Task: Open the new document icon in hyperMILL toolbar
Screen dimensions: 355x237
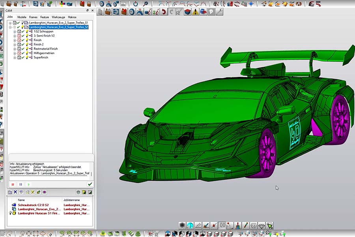Action: [x=100, y=12]
